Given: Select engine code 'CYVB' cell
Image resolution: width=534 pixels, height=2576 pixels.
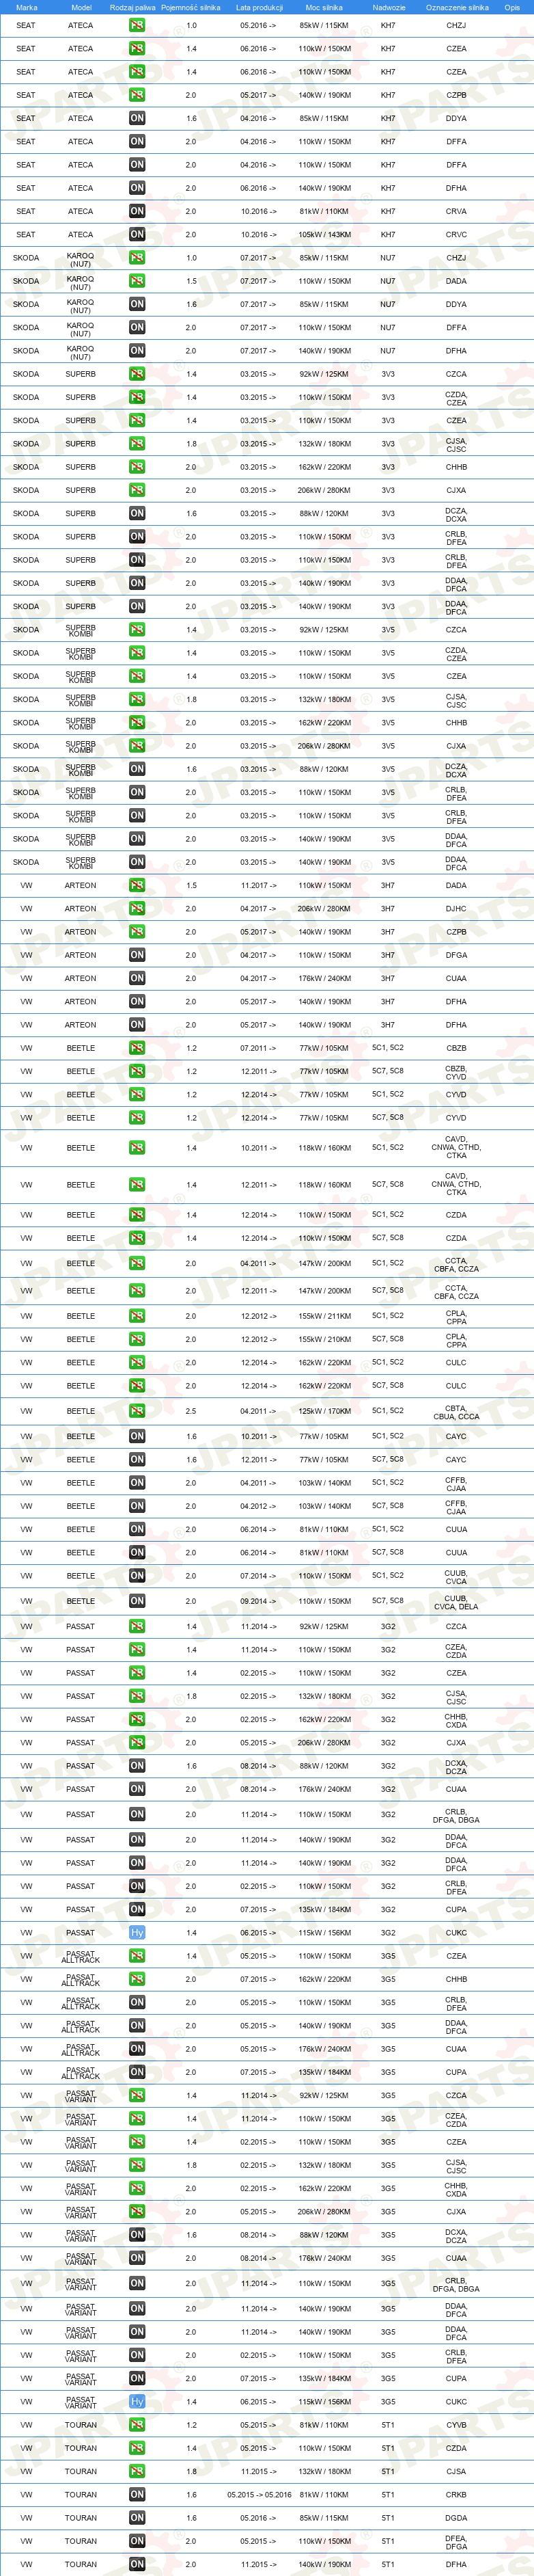Looking at the screenshot, I should pos(456,2425).
